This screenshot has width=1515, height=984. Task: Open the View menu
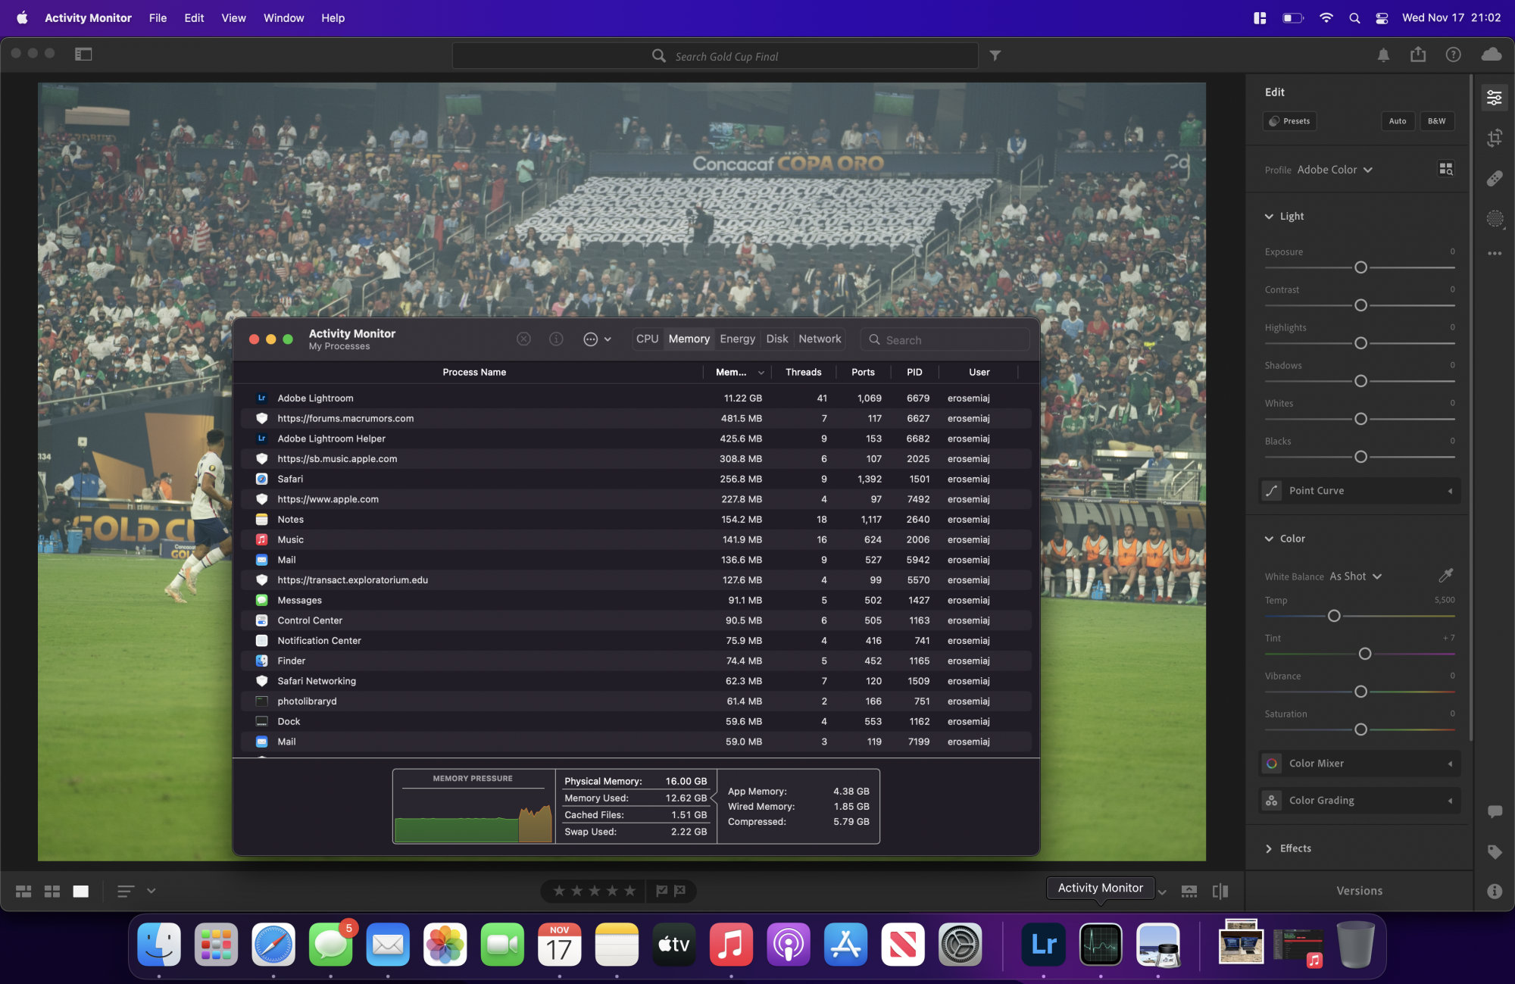click(x=233, y=18)
